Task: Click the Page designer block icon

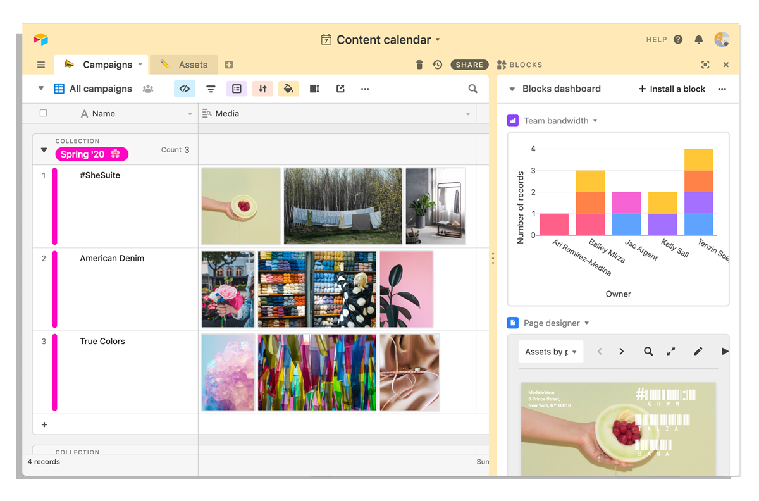Action: pos(513,323)
